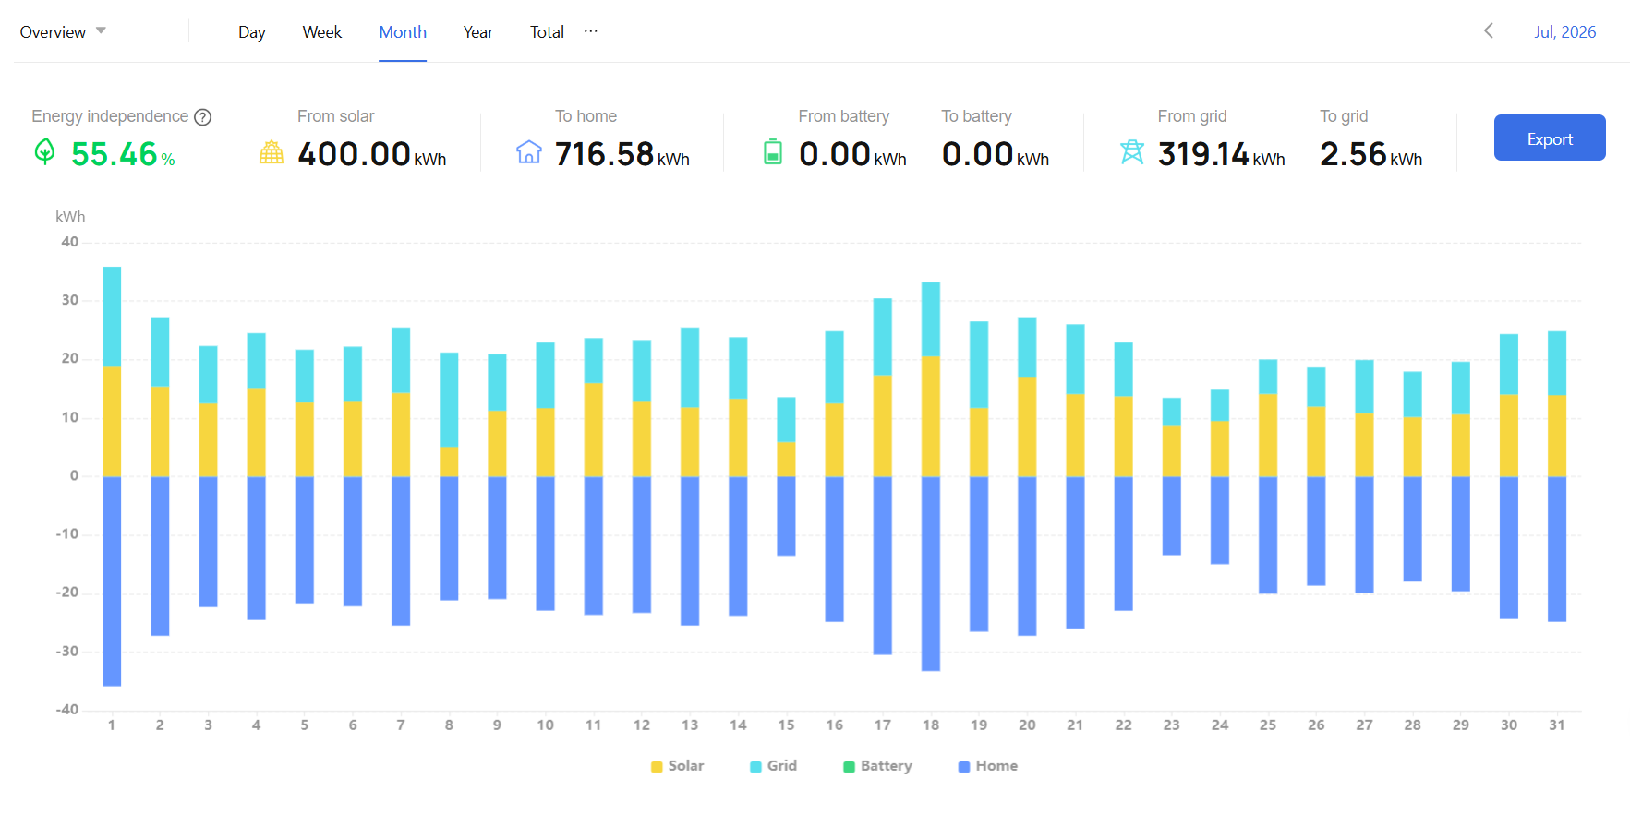
Task: Click the day 17 blue home bar
Action: pyautogui.click(x=883, y=566)
